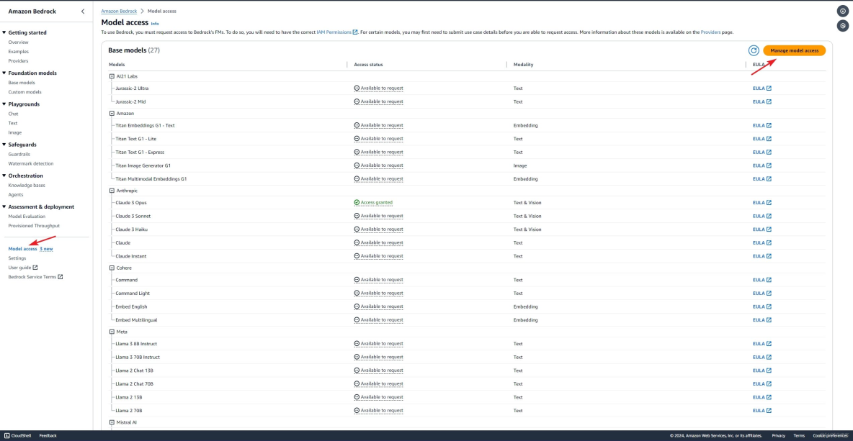Screen dimensions: 853x441
Task: Click the 3 new badge beside Model access
Action: coord(46,249)
